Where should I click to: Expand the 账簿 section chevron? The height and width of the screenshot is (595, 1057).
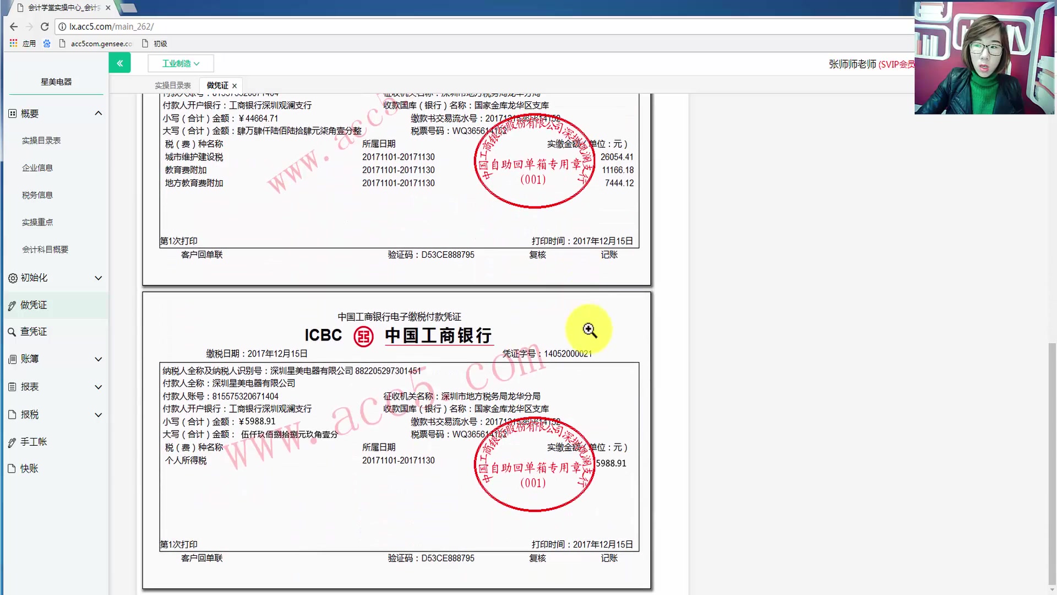(99, 359)
